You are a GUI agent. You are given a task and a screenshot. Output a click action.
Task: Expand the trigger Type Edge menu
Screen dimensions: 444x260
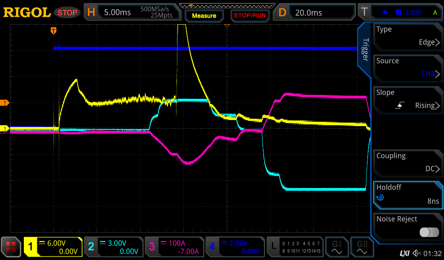tap(408, 36)
